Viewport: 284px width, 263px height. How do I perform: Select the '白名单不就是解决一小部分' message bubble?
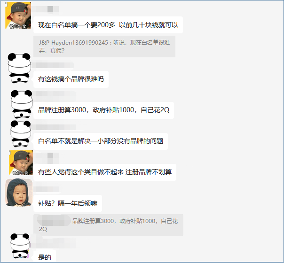coord(101,141)
